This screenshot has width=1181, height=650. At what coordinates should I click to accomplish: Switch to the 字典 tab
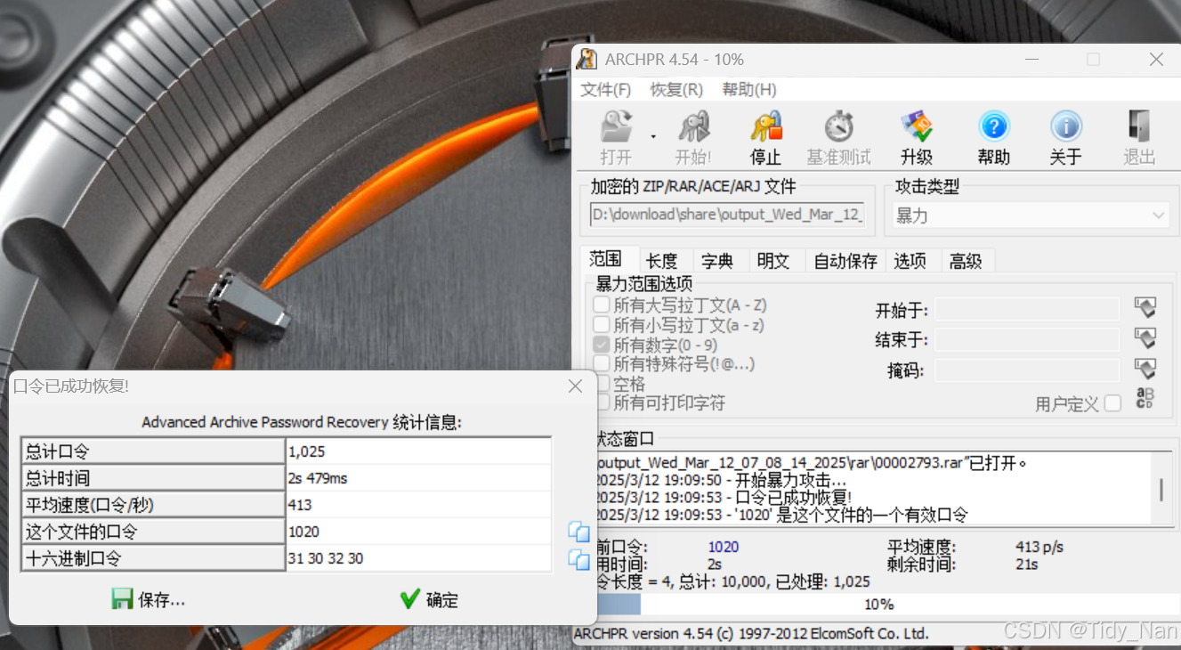coord(717,261)
